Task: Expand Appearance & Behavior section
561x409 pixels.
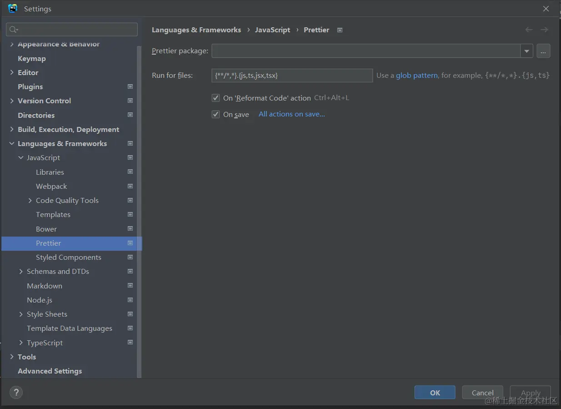Action: pos(12,44)
